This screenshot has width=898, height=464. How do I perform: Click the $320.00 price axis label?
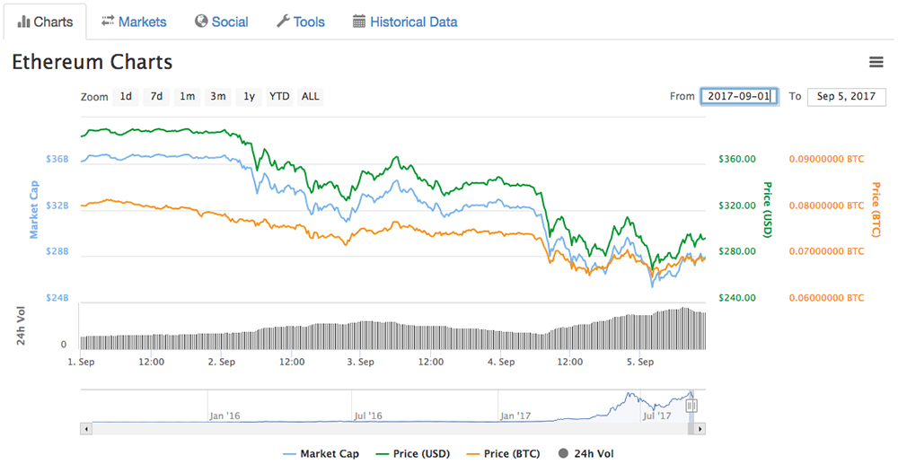(737, 206)
